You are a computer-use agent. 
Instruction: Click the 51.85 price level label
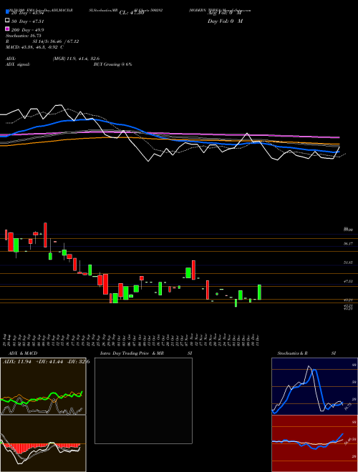[x=348, y=262]
